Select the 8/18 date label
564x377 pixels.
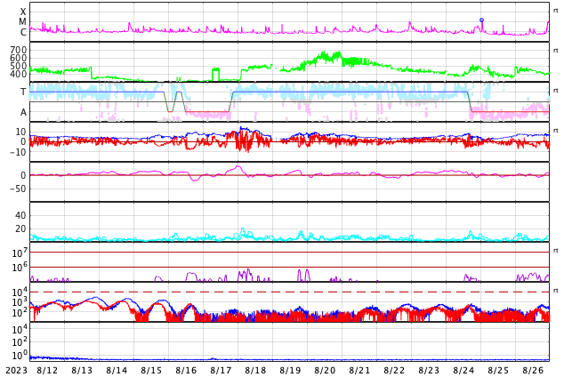pyautogui.click(x=255, y=370)
